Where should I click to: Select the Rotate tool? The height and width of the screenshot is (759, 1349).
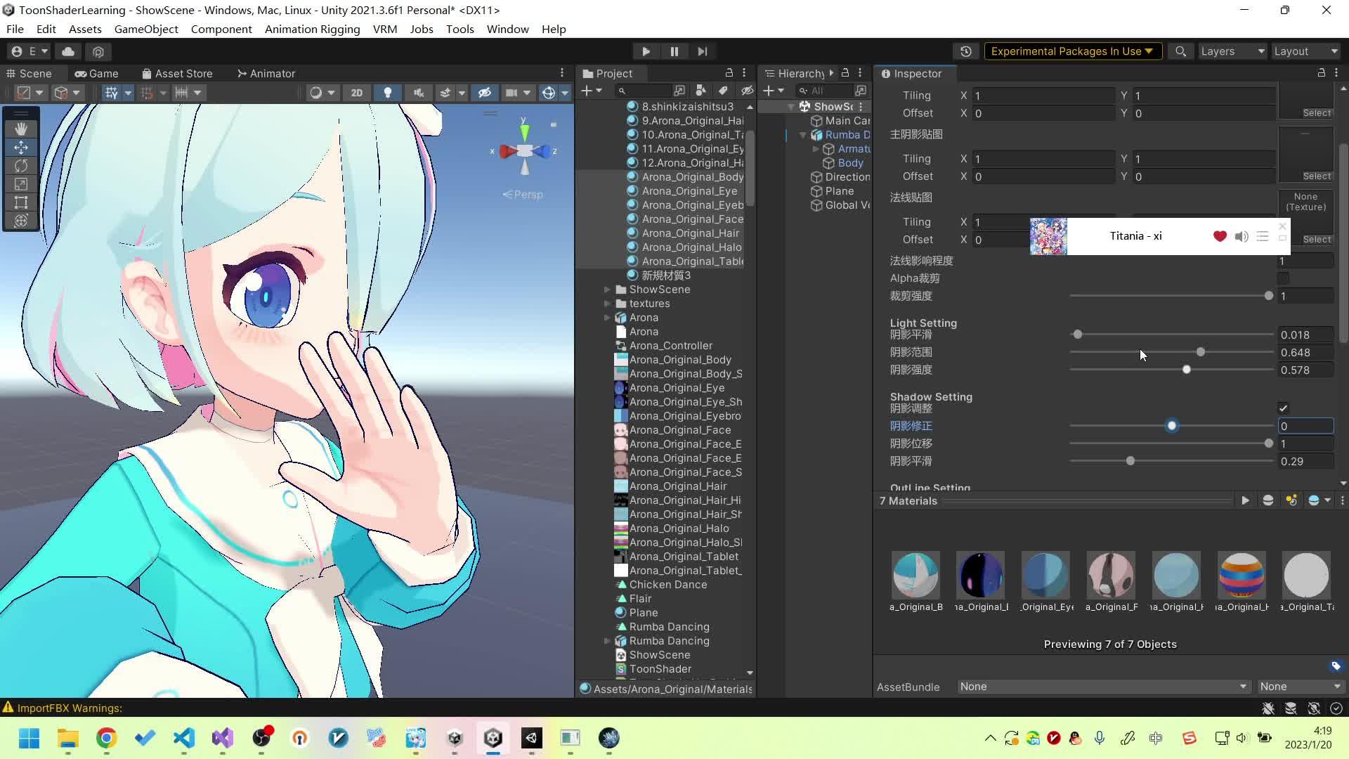21,166
